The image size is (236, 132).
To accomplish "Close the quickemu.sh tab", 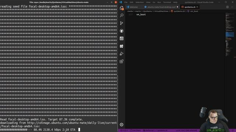I will pos(197,7).
